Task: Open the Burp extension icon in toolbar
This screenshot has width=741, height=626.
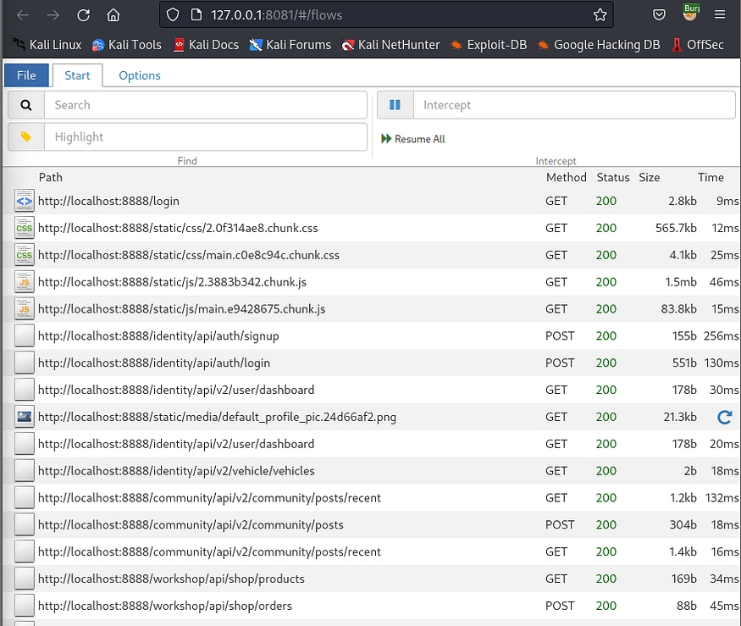Action: [x=692, y=14]
